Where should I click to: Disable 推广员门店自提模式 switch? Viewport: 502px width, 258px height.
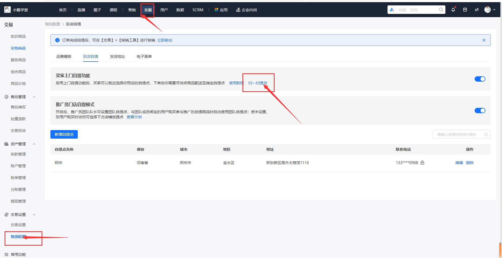click(x=480, y=111)
